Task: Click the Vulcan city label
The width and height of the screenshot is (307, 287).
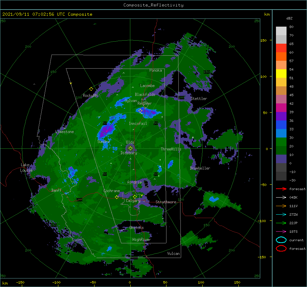Action: coord(174,254)
